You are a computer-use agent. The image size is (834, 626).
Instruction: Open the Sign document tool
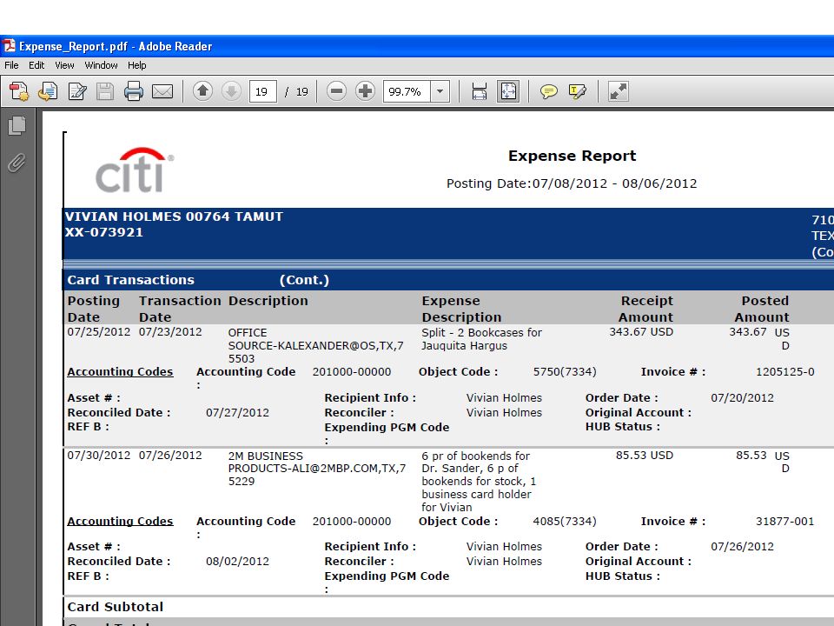pyautogui.click(x=77, y=91)
